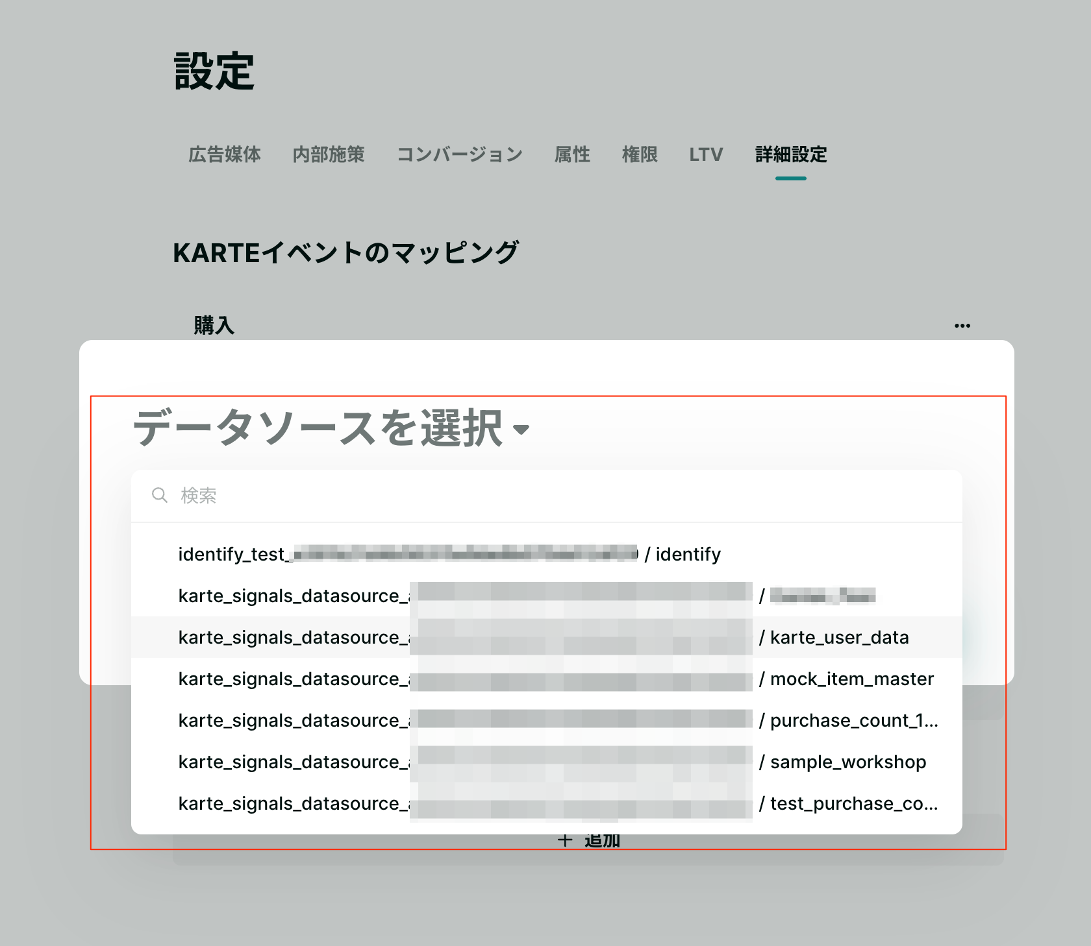Select the test_purchase_co... datasource row
This screenshot has width=1091, height=946.
547,803
